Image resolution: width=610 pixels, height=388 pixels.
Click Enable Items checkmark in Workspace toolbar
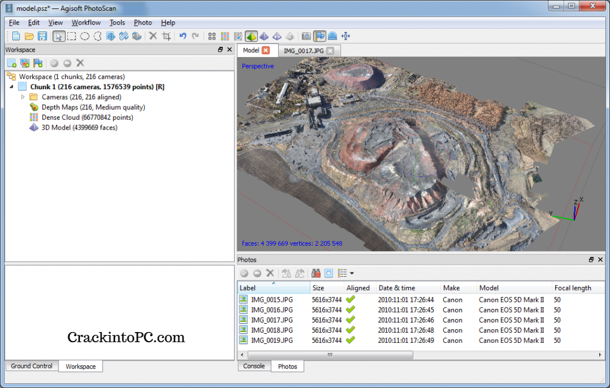pos(54,63)
